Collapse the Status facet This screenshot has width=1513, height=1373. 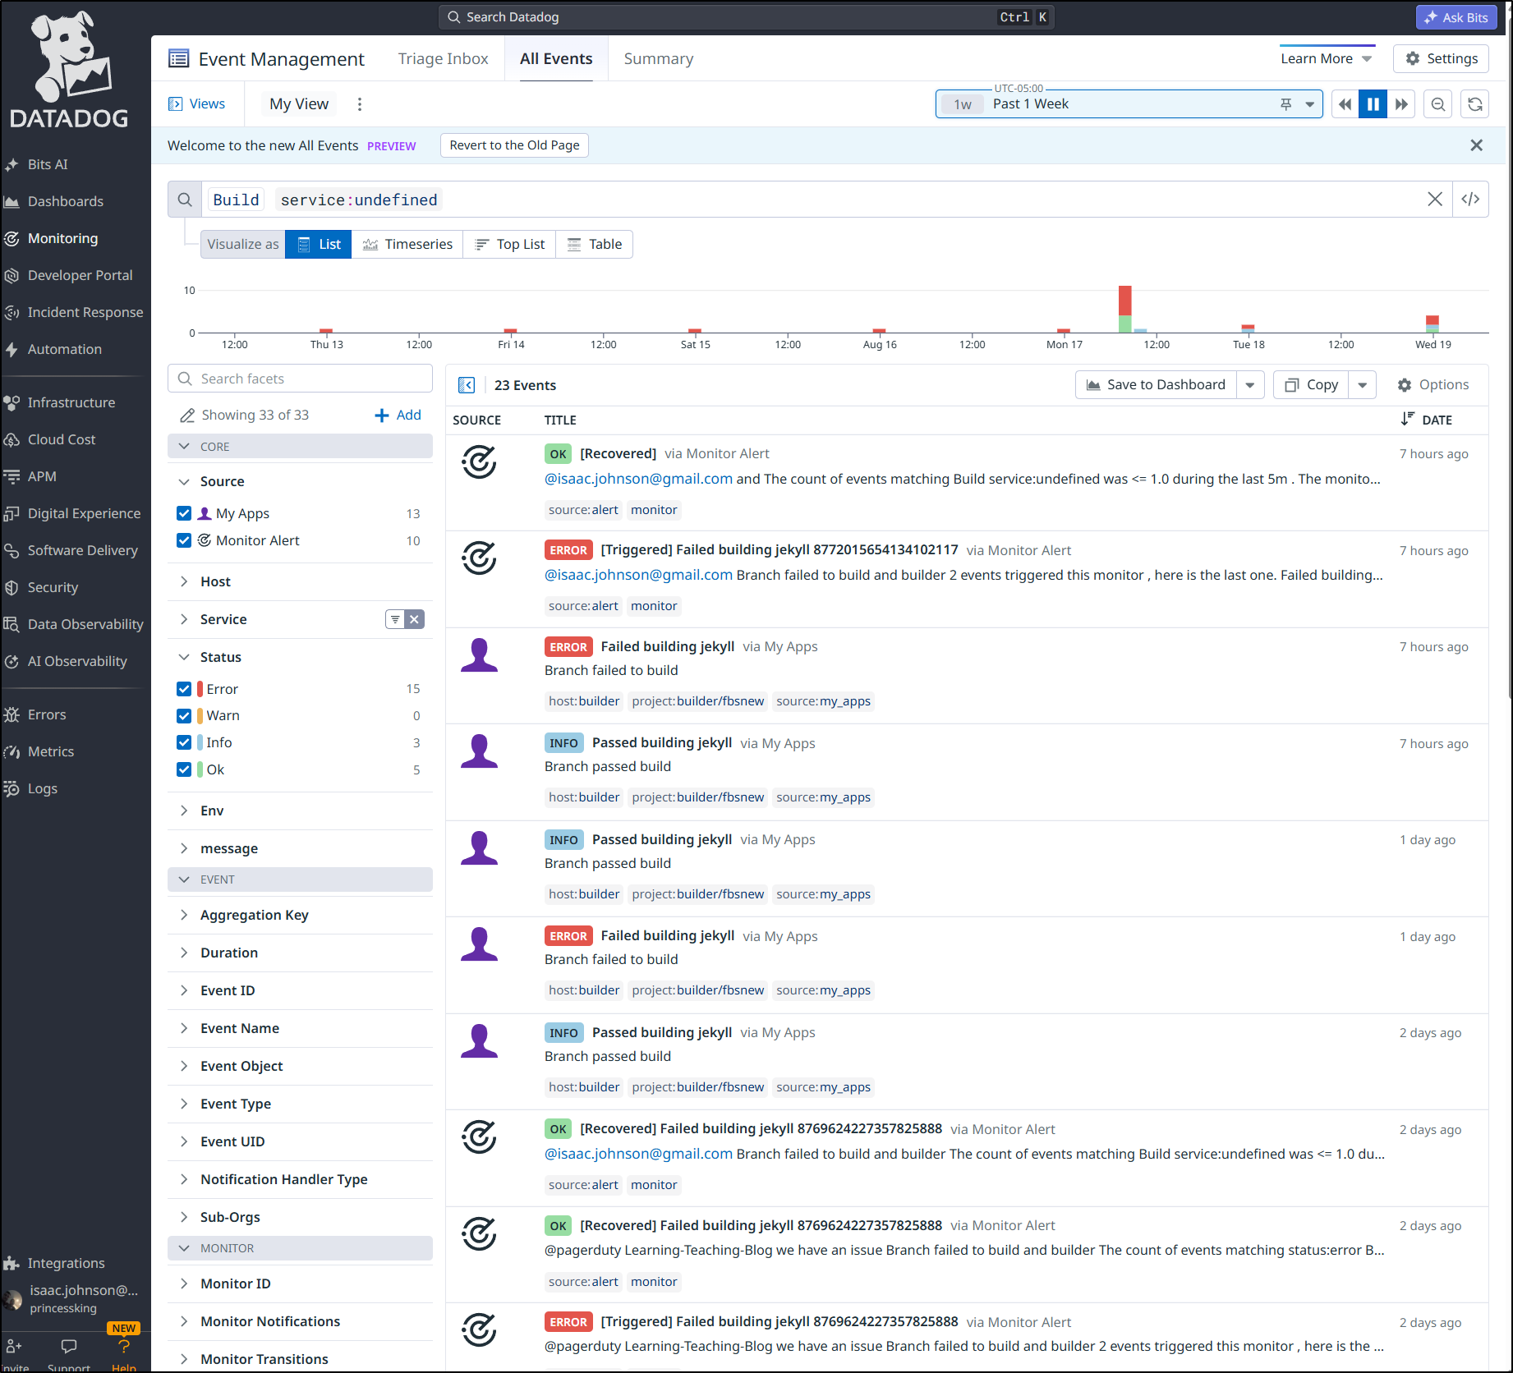tap(184, 657)
